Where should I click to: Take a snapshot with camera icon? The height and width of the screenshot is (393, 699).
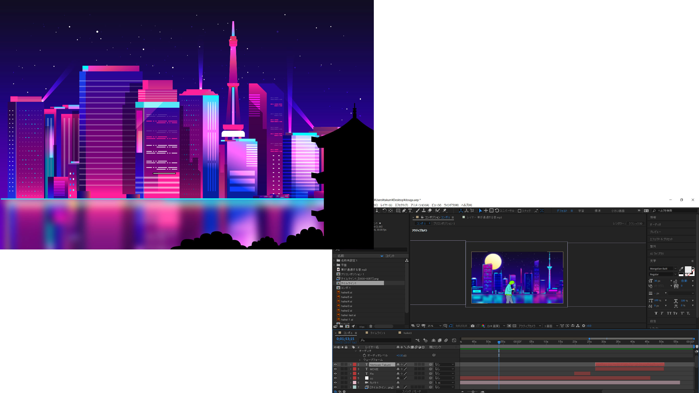coord(472,326)
